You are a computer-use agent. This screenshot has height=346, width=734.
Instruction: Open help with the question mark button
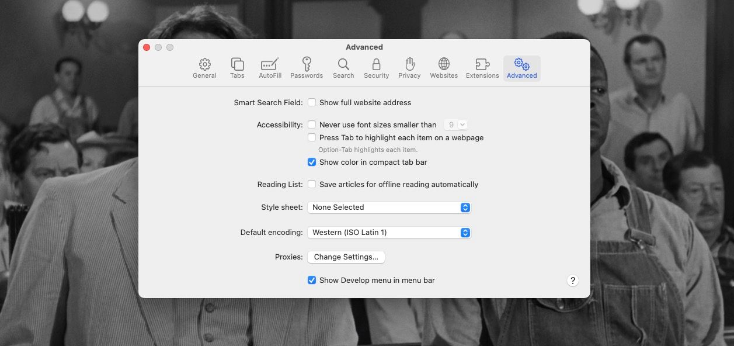tap(573, 281)
